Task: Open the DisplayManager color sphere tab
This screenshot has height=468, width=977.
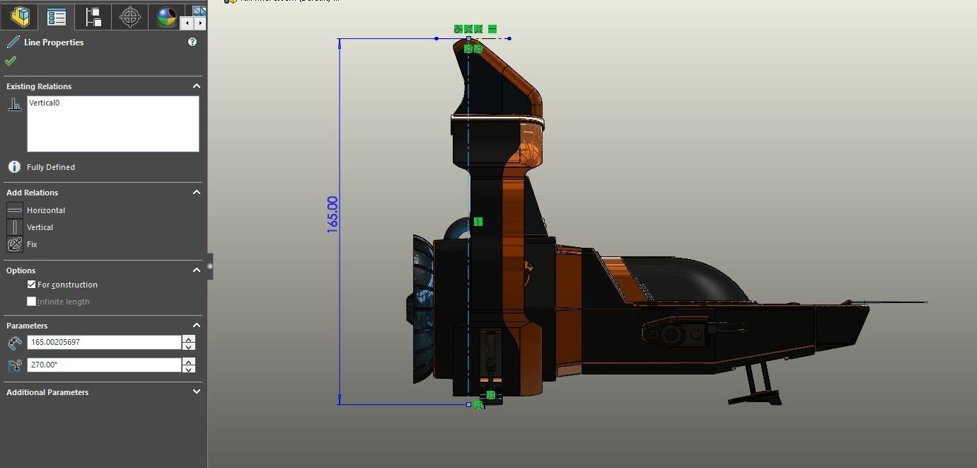Action: [166, 16]
